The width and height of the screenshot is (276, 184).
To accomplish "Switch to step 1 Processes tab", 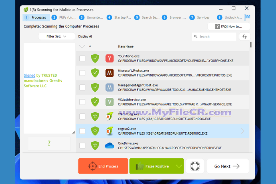I will point(36,17).
